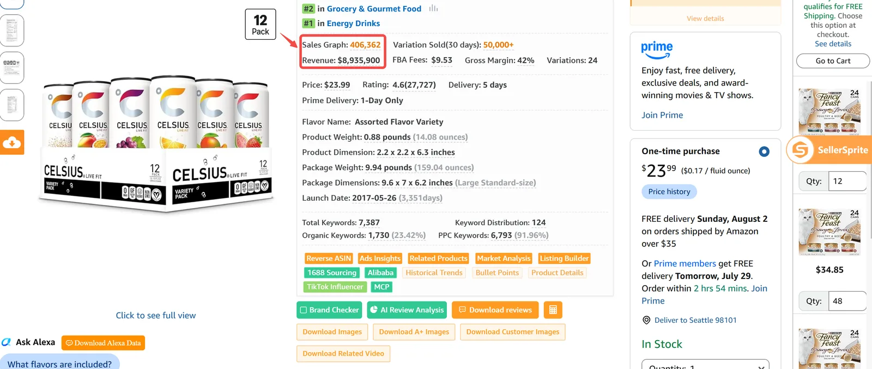Viewport: 872px width, 369px height.
Task: Open the SellerSprite floating logo button
Action: point(800,150)
